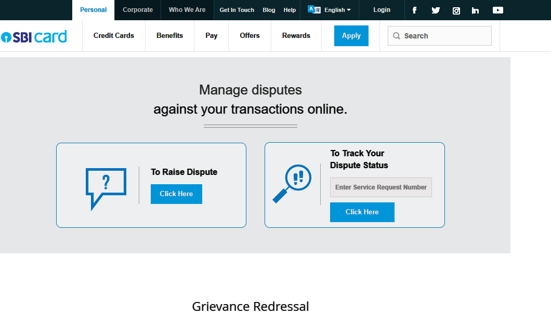Click the footsteps magnifying glass tracking icon
551x315 pixels.
pyautogui.click(x=292, y=184)
